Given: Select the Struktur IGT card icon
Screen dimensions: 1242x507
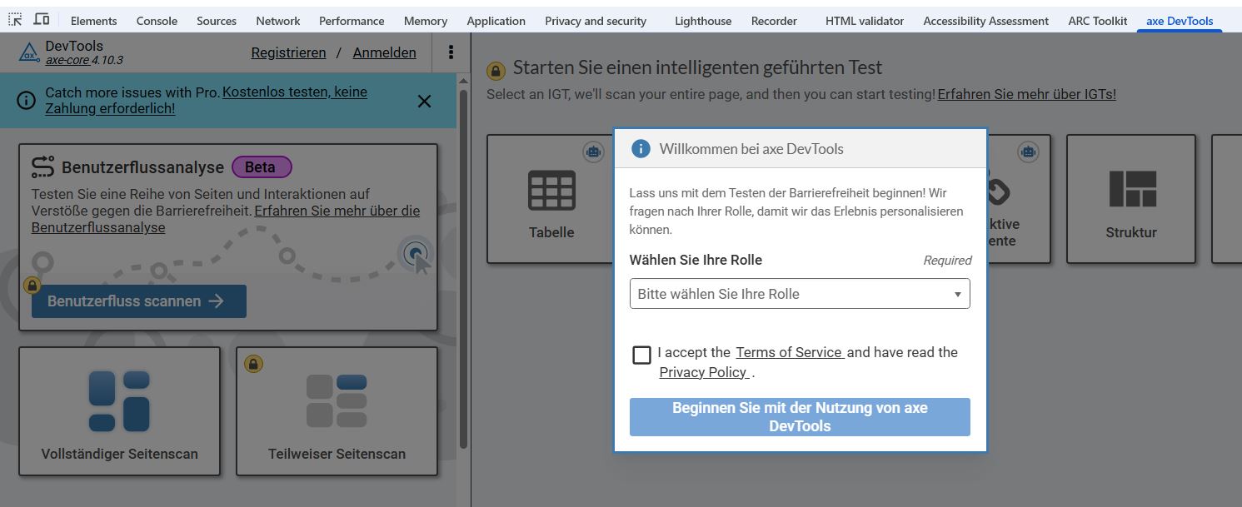Looking at the screenshot, I should 1130,190.
